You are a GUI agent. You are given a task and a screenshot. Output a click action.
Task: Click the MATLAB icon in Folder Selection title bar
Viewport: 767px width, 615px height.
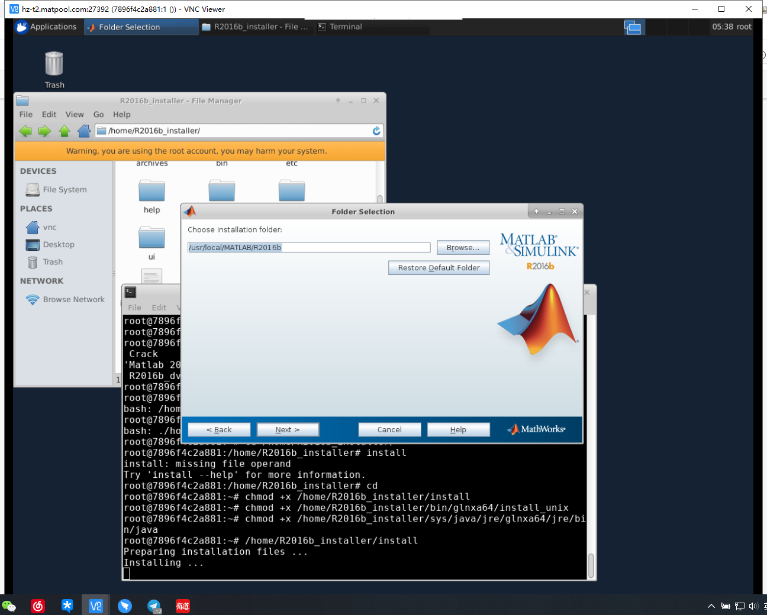(190, 211)
